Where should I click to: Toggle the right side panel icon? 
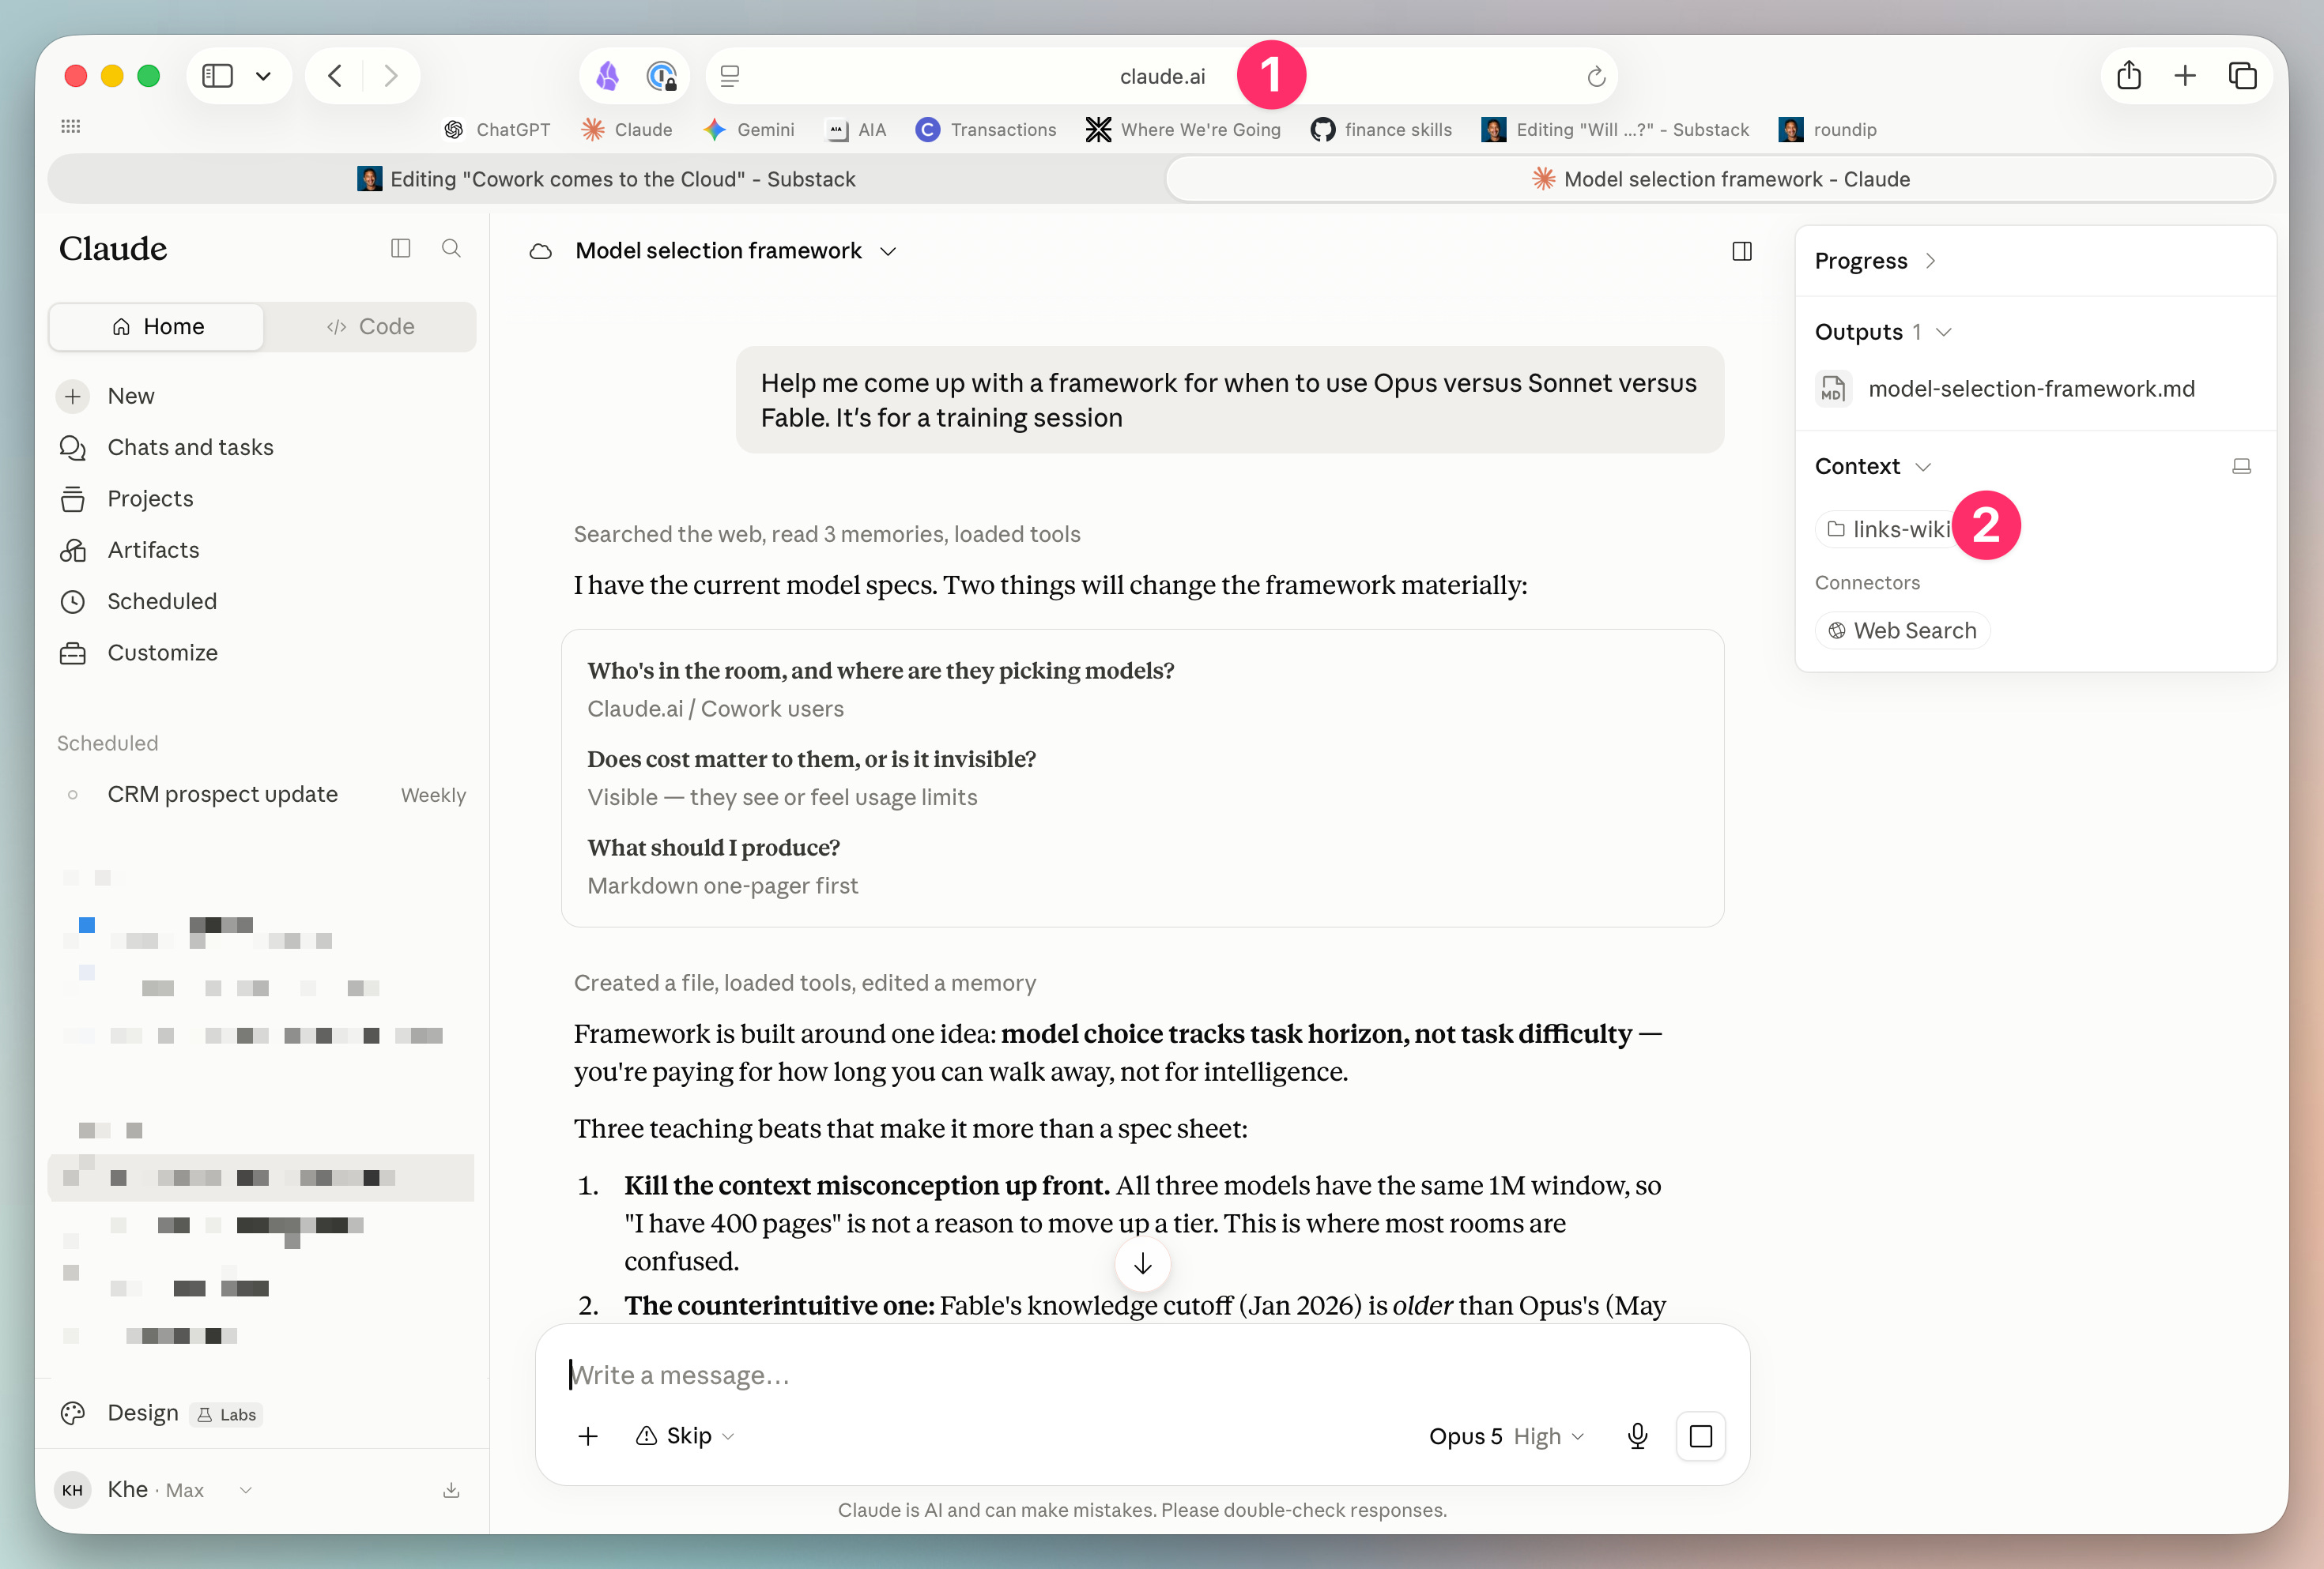[x=1742, y=251]
